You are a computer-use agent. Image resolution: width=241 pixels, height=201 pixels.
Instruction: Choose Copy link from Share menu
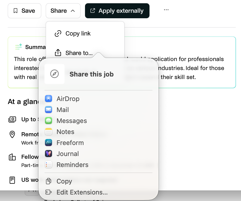click(x=85, y=33)
